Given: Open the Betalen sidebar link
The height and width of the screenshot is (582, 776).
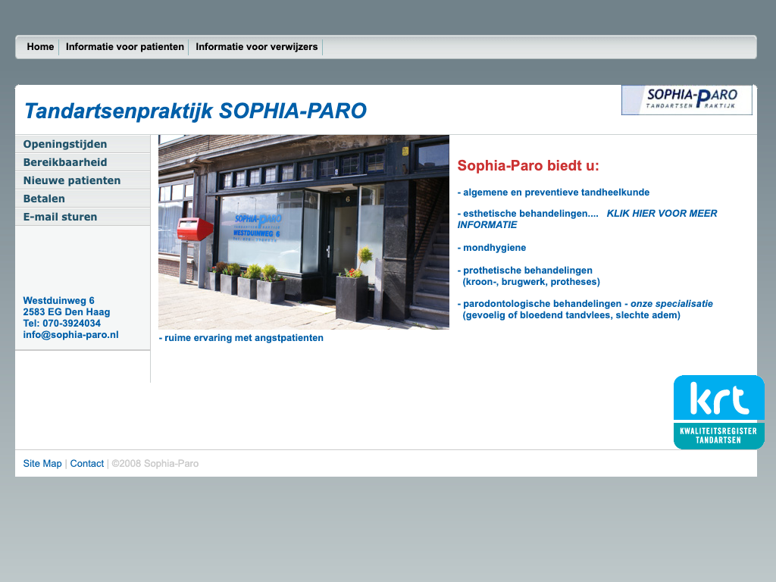Looking at the screenshot, I should pos(44,199).
